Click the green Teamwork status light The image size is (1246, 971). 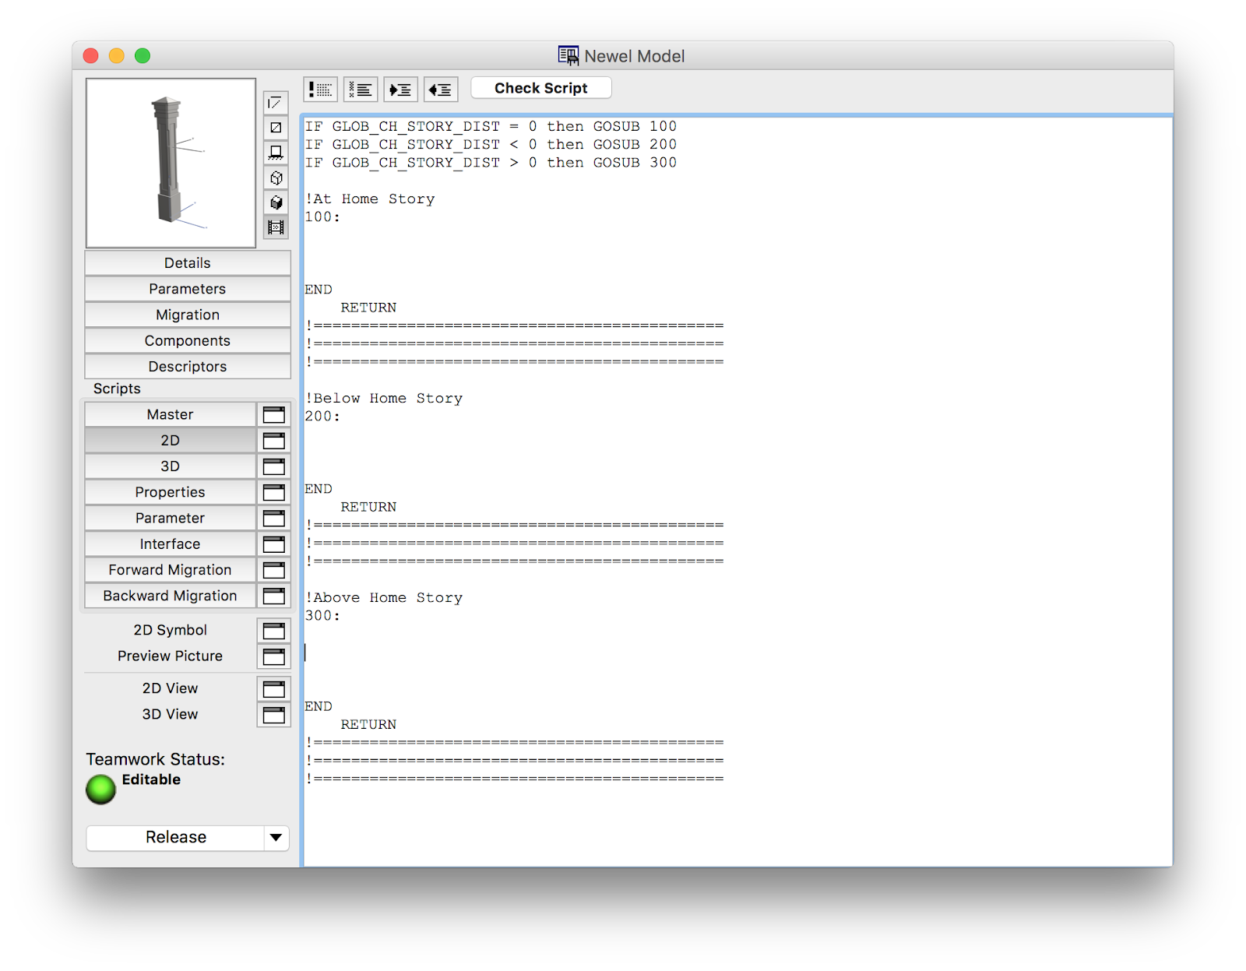pos(100,789)
